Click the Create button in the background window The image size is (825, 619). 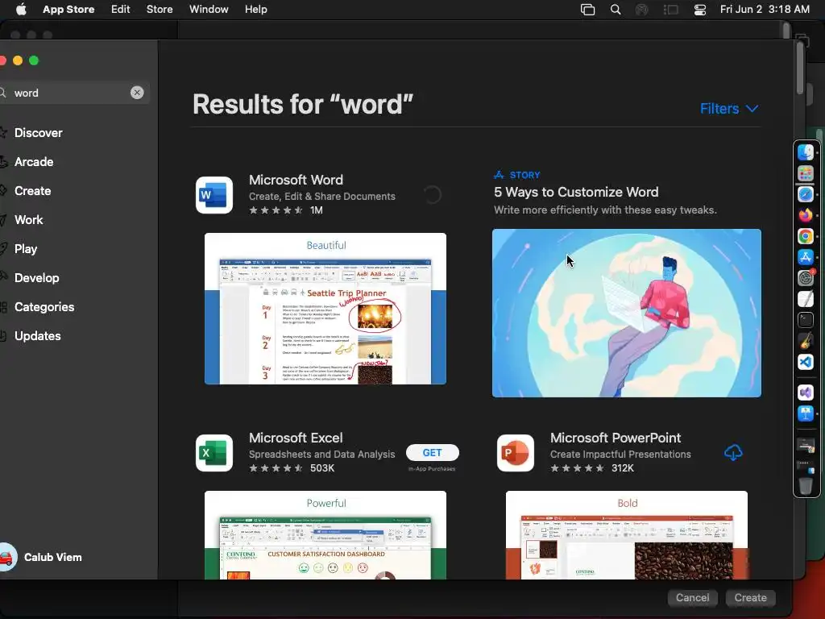(750, 597)
